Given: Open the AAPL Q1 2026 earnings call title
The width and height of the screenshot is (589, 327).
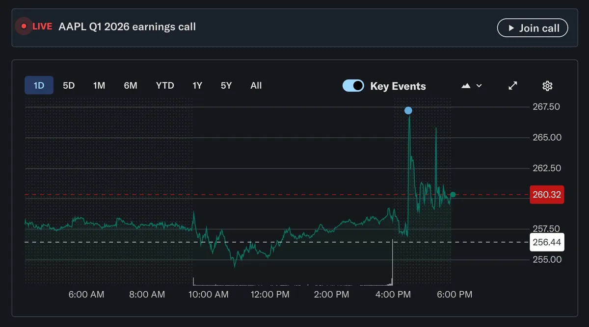Looking at the screenshot, I should [x=127, y=26].
